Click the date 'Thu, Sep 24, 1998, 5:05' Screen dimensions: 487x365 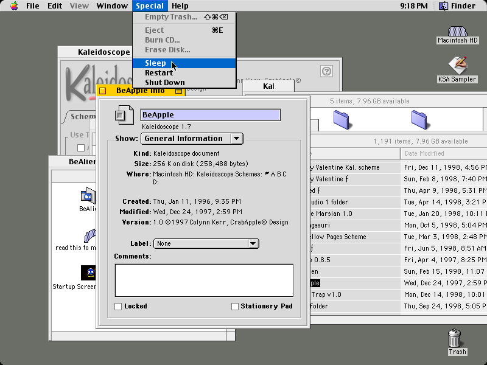[445, 307]
